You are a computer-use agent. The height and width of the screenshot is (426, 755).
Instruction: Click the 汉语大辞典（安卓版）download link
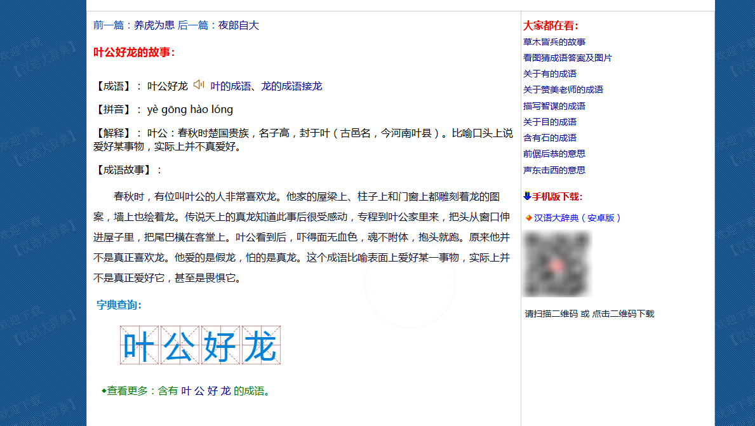tap(577, 218)
